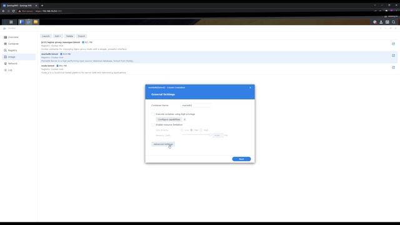Open the blue taskbar app left of Docker
400x225 pixels.
coord(21,22)
